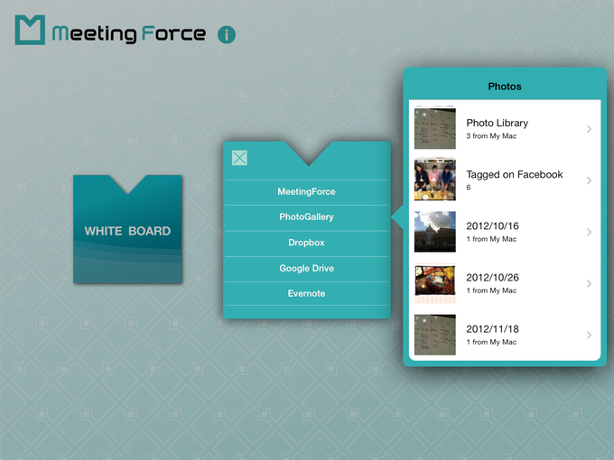614x460 pixels.
Task: Click the Meeting Force M logo
Action: (30, 30)
